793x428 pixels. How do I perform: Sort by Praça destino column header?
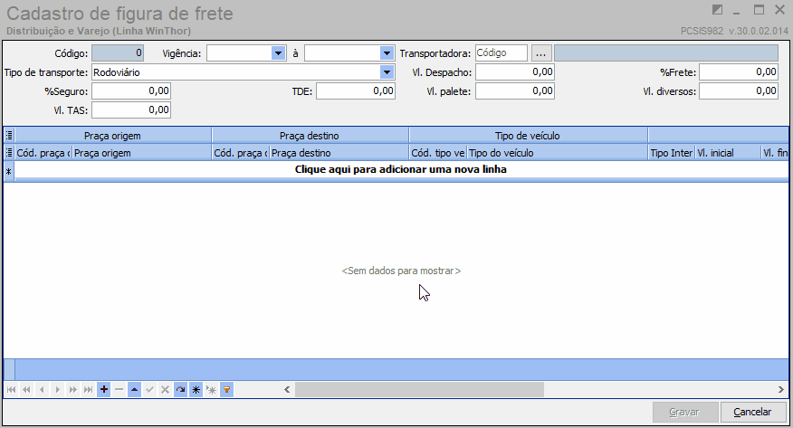pyautogui.click(x=339, y=153)
